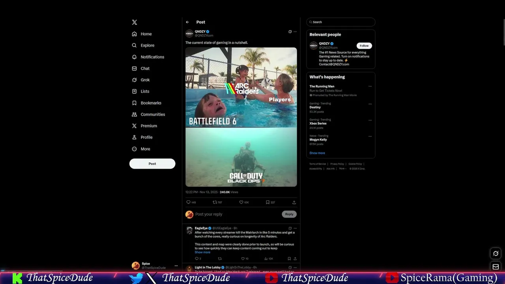
Task: Open options for The Running Man trend
Action: (x=370, y=86)
